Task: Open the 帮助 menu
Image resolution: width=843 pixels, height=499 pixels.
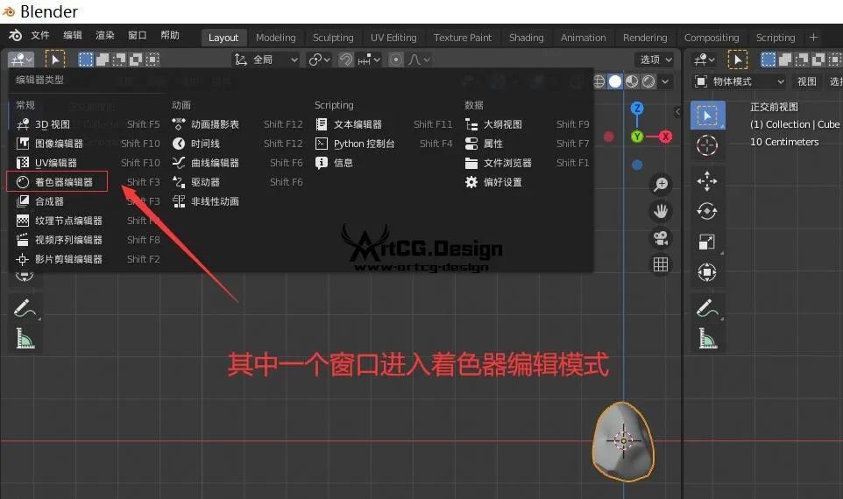Action: (x=170, y=35)
